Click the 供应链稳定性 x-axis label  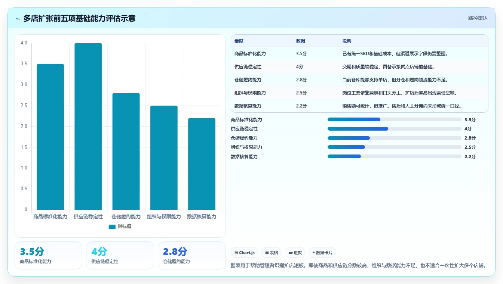click(x=88, y=216)
